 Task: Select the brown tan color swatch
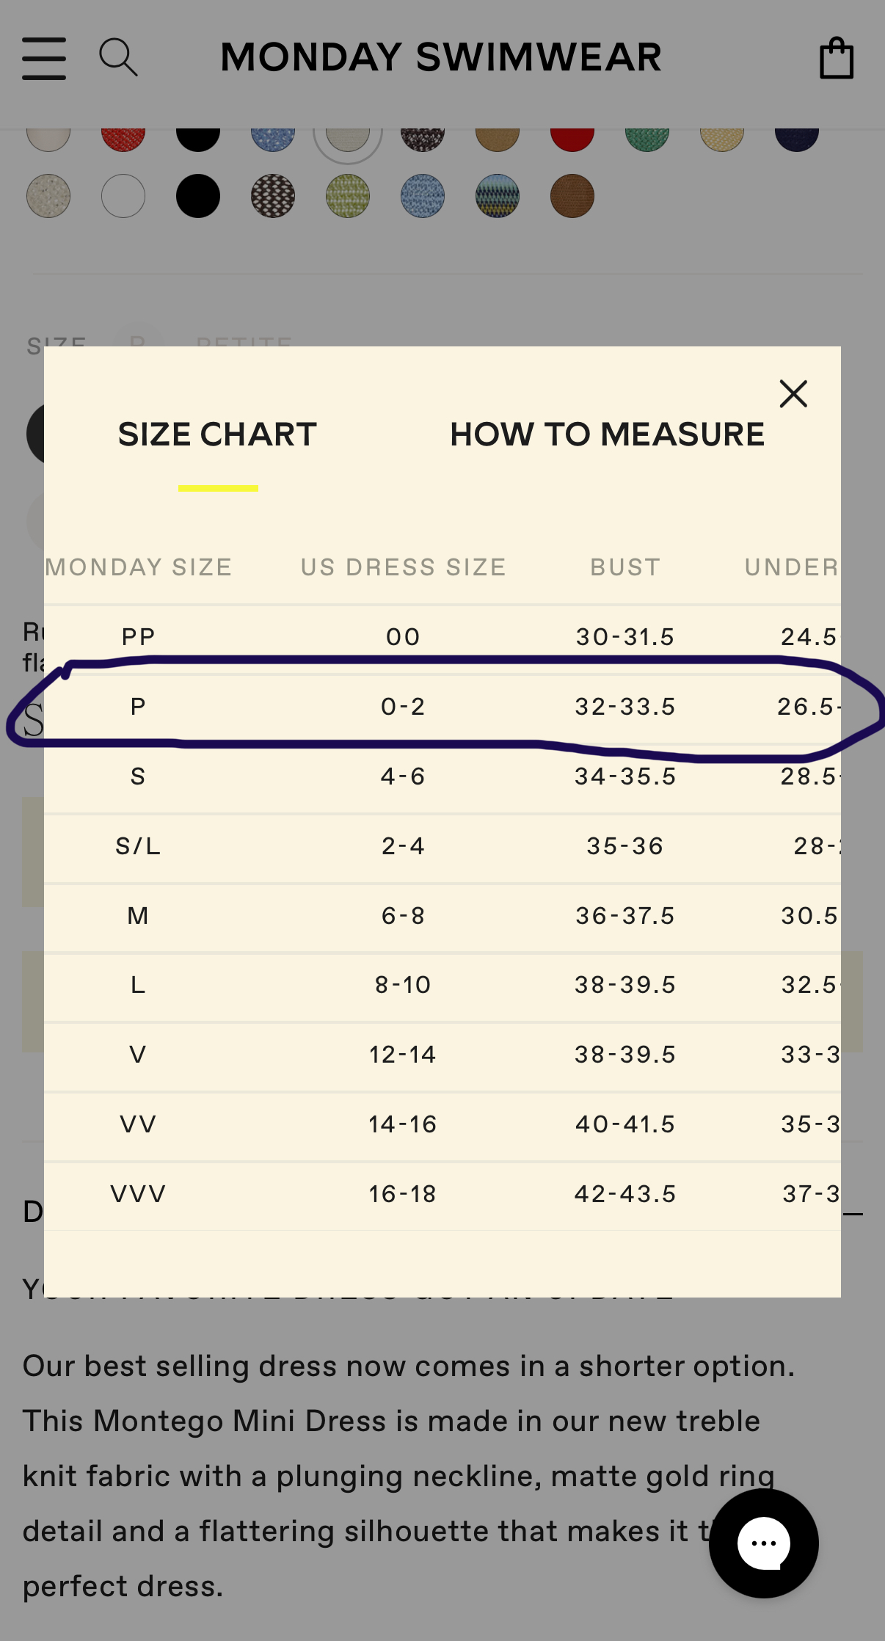pos(572,196)
